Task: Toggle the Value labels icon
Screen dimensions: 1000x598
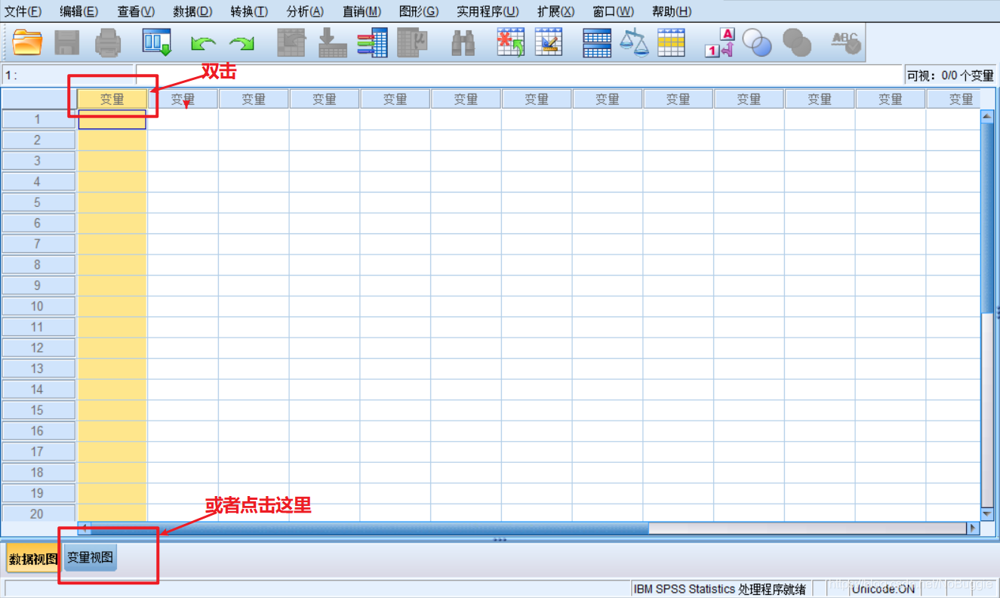Action: click(x=720, y=42)
